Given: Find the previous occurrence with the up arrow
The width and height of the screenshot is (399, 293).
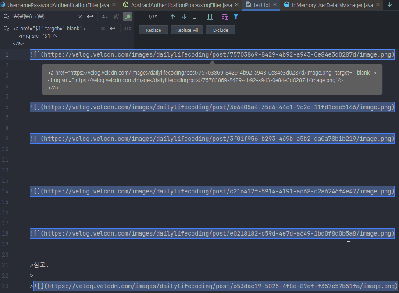Looking at the screenshot, I should pyautogui.click(x=172, y=17).
